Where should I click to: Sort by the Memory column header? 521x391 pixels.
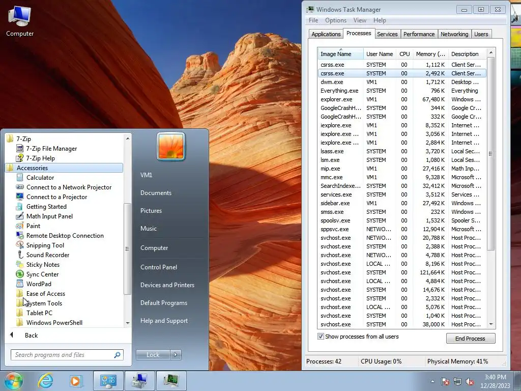point(430,54)
